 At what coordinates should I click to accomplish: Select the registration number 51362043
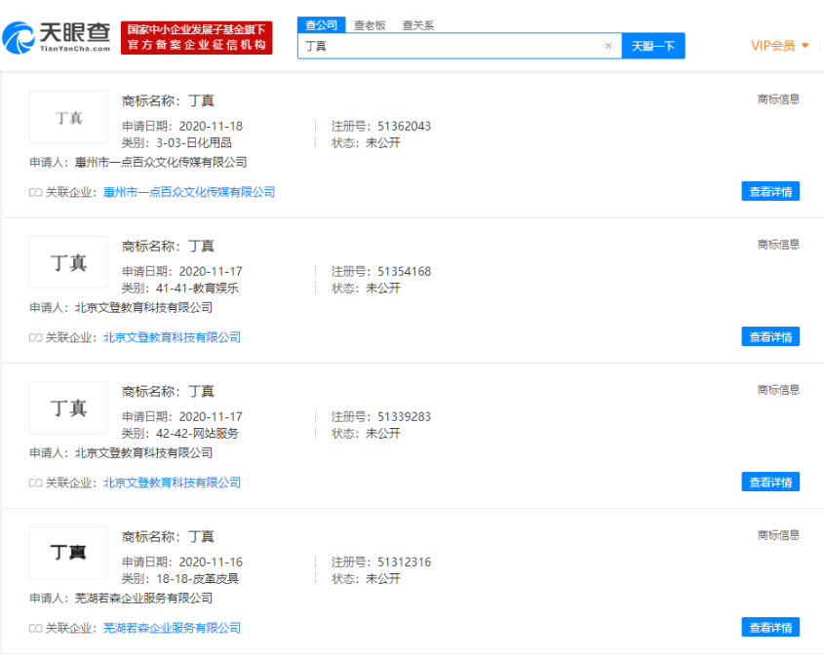(x=404, y=126)
